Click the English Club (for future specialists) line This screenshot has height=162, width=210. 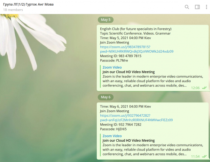coord(136,29)
